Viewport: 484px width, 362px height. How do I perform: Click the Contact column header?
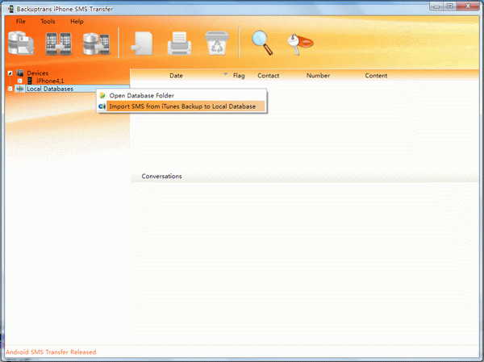[269, 76]
